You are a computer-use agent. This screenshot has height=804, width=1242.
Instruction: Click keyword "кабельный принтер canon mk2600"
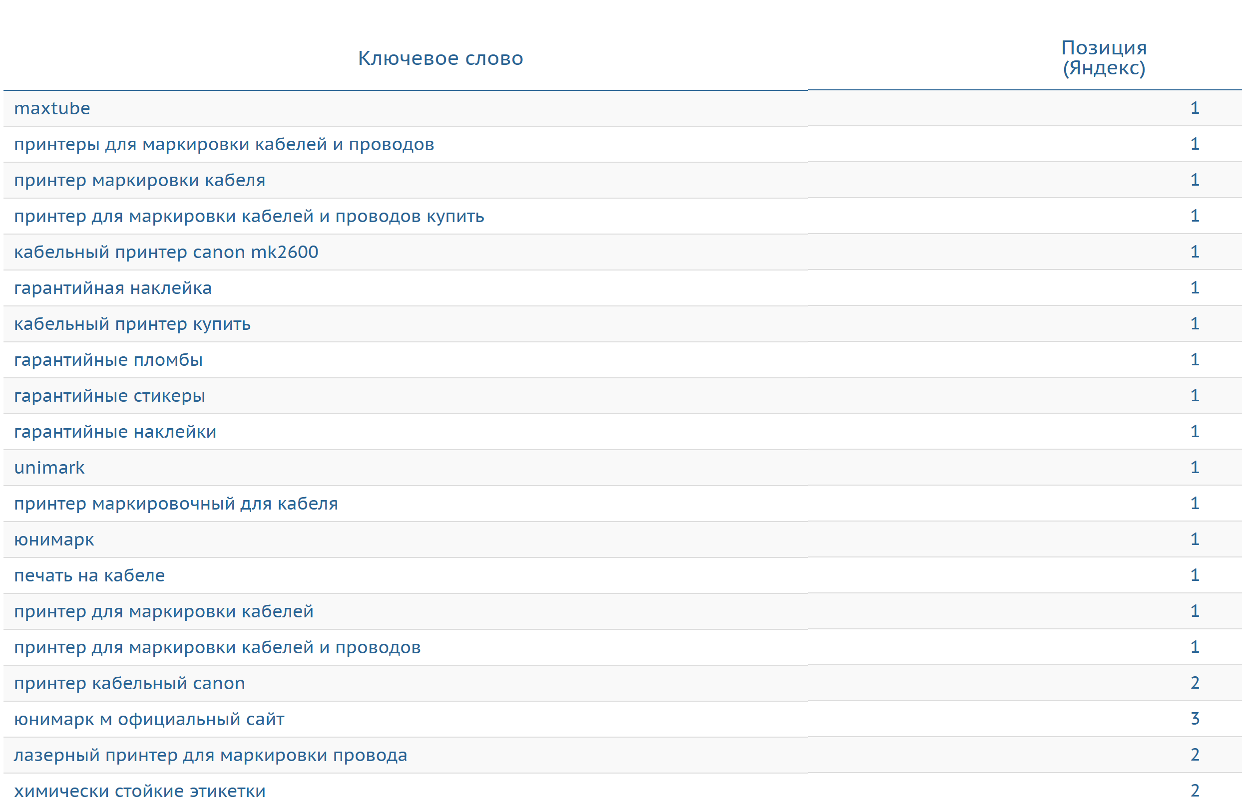pos(166,253)
